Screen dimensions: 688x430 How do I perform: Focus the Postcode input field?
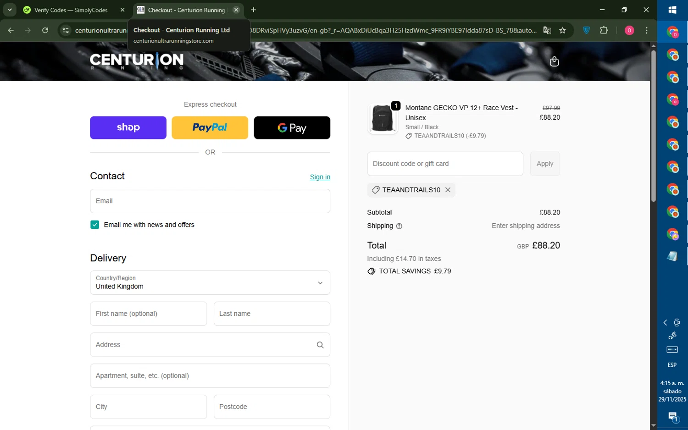(x=272, y=407)
